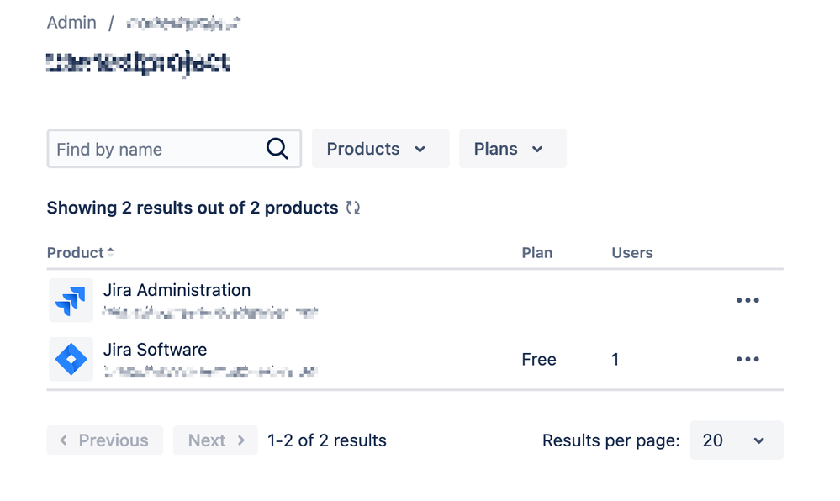The image size is (840, 501).
Task: Select the Free plan cell
Action: tap(539, 359)
